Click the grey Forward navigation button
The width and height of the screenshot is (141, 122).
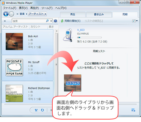coord(11,14)
